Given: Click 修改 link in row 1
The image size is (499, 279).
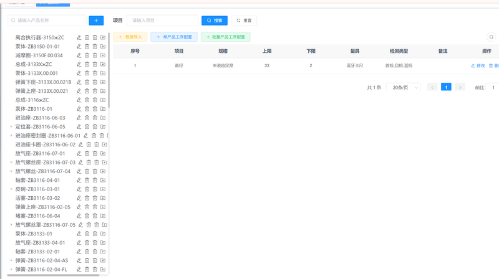Looking at the screenshot, I should click(478, 66).
